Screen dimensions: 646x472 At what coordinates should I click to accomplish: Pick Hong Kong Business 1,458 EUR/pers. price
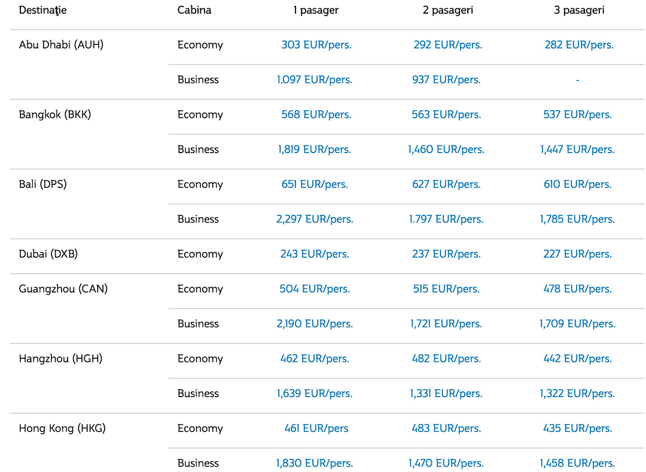[x=577, y=464]
